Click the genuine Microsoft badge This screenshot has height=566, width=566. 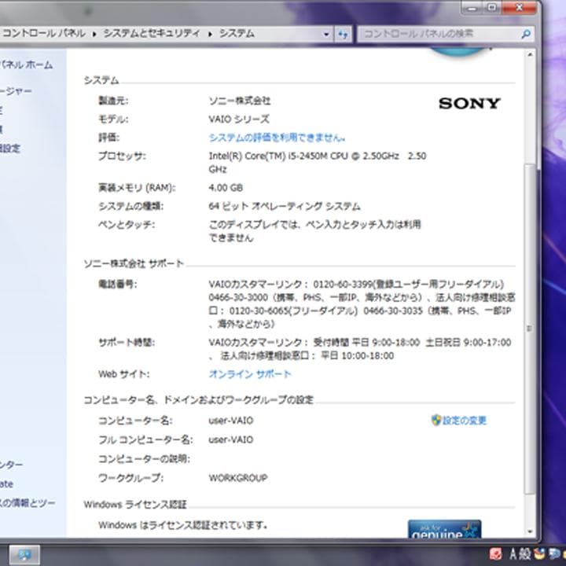444,529
